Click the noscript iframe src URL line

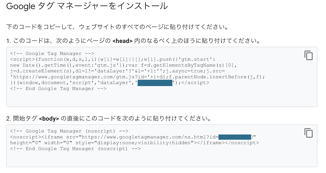coord(133,137)
